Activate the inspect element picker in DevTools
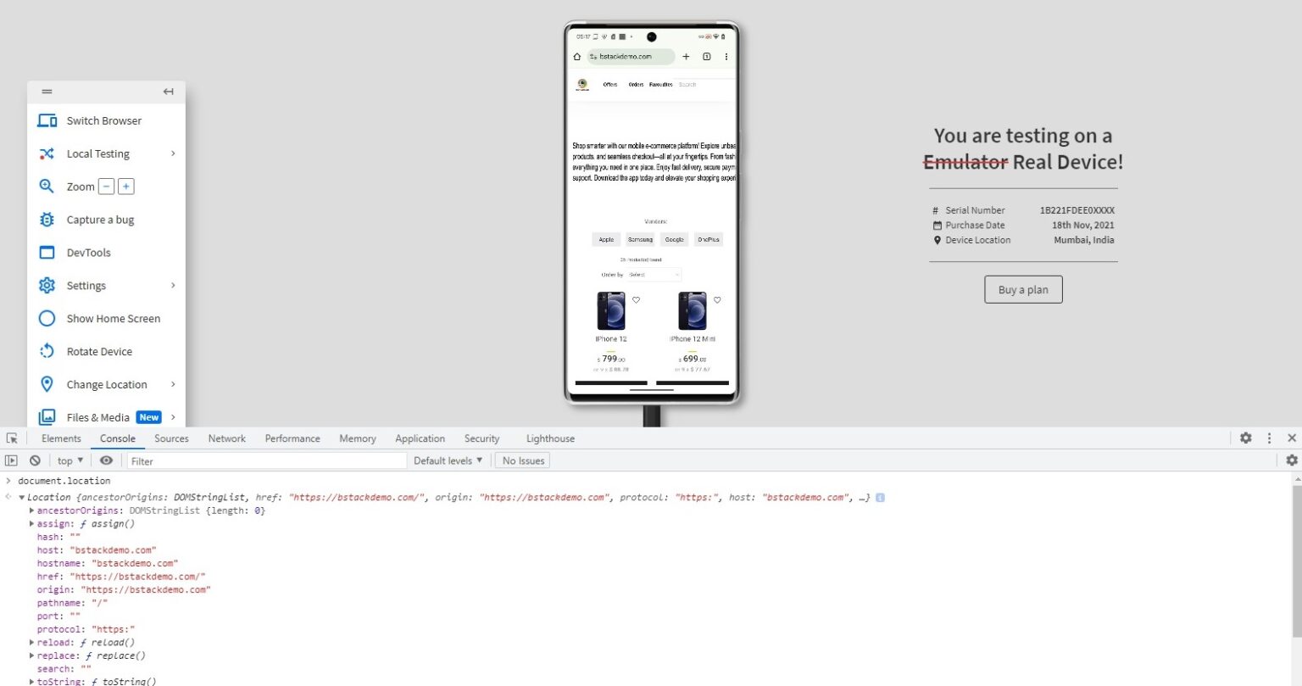The image size is (1302, 686). pyautogui.click(x=12, y=438)
